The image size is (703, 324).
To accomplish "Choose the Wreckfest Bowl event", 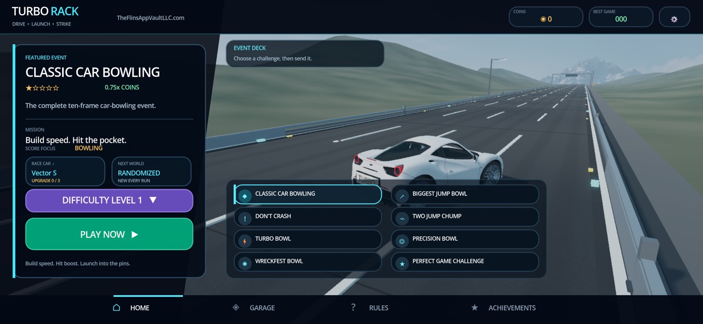I will tap(308, 261).
